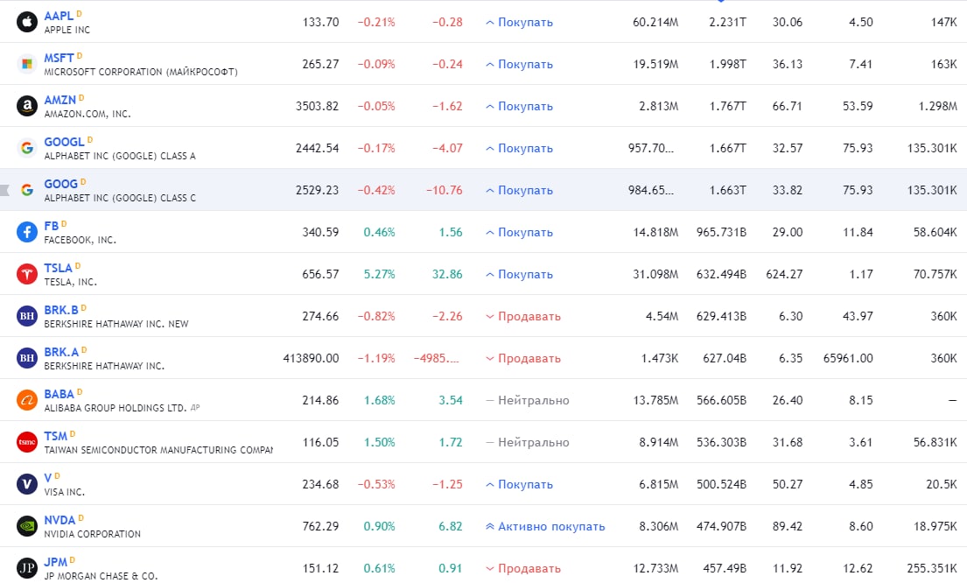Open the AAPL ticker link
Screen dimensions: 967x583
pos(59,16)
